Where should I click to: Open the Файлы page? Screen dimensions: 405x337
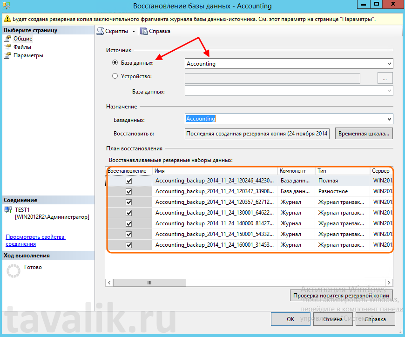coord(22,47)
